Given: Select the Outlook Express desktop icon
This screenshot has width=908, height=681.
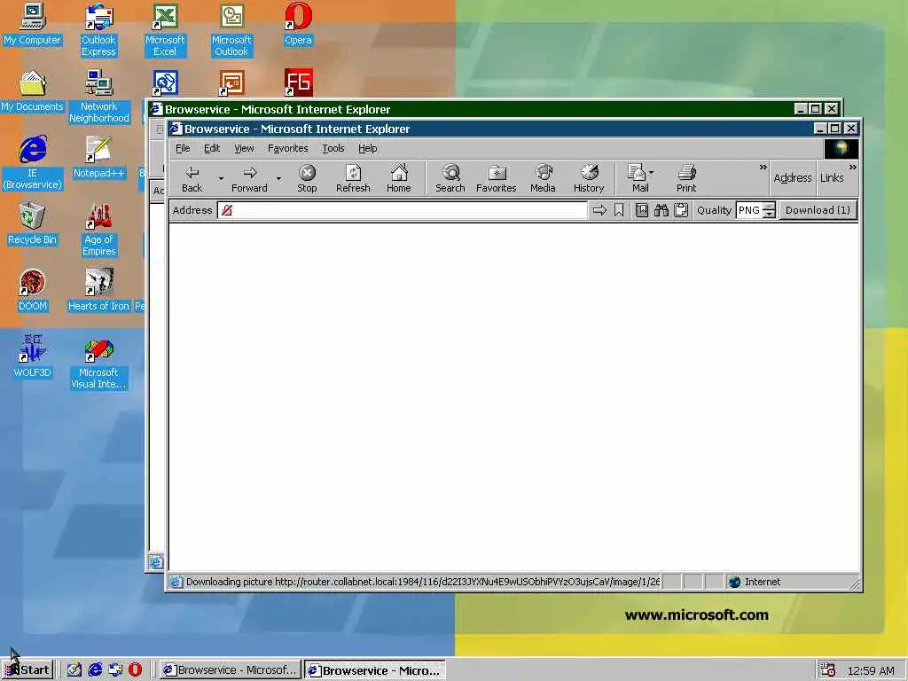Looking at the screenshot, I should [x=98, y=30].
